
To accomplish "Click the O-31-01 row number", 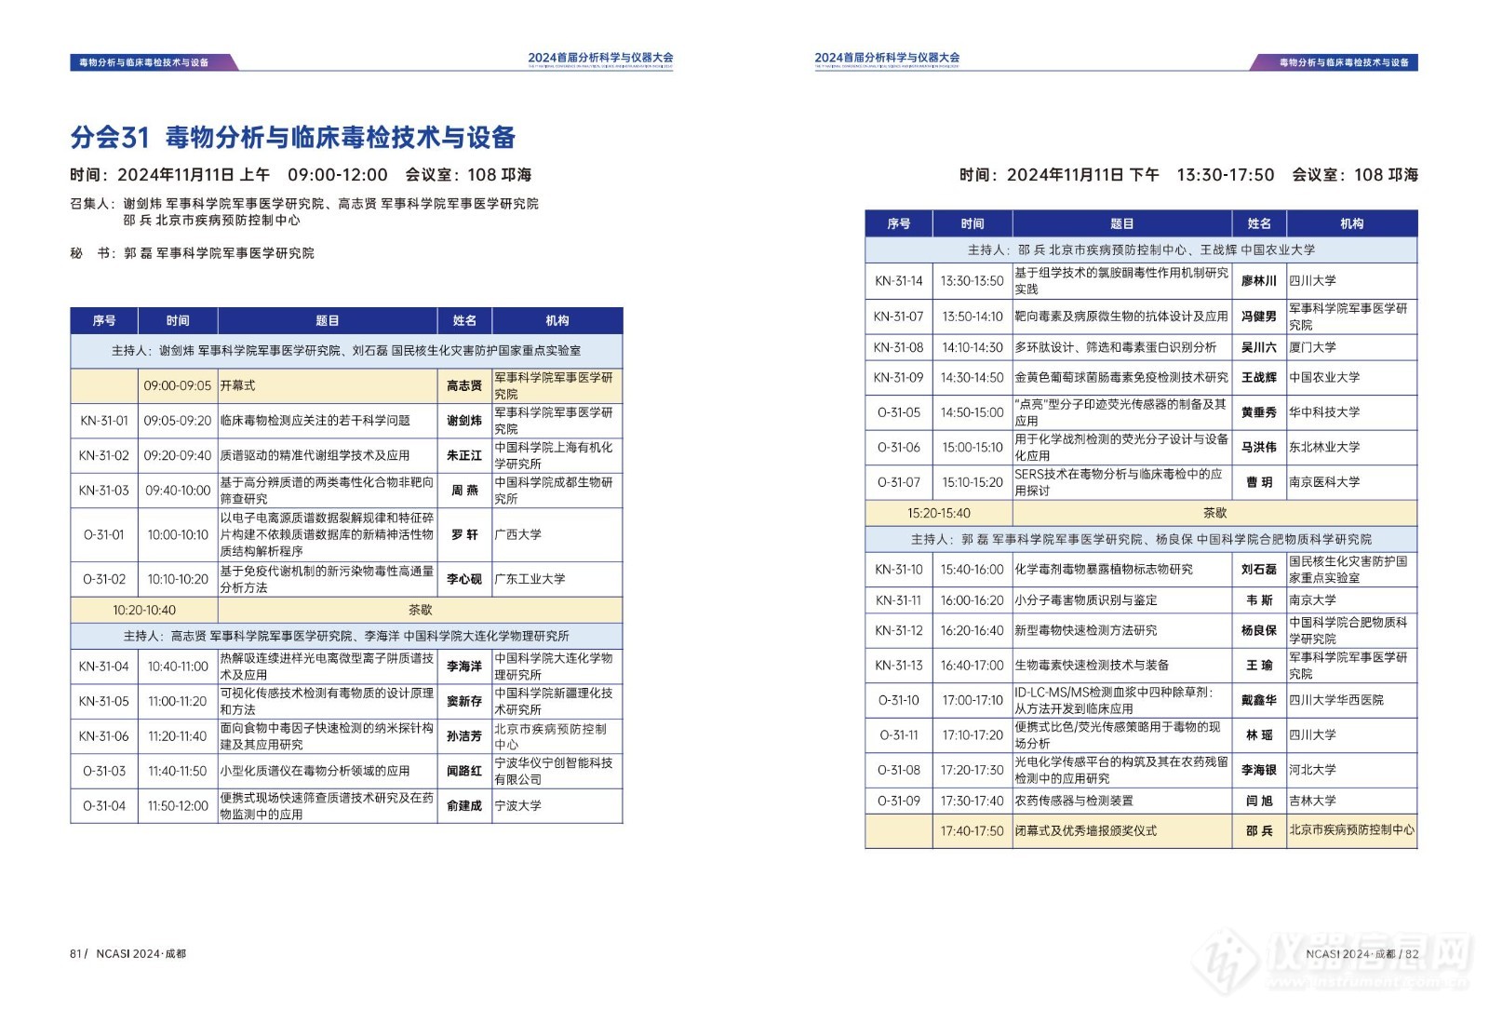I will [104, 535].
